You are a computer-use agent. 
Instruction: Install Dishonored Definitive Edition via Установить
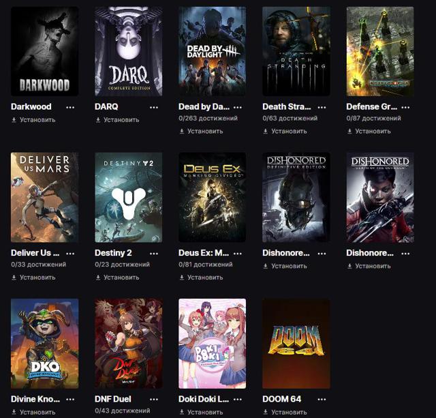[285, 266]
